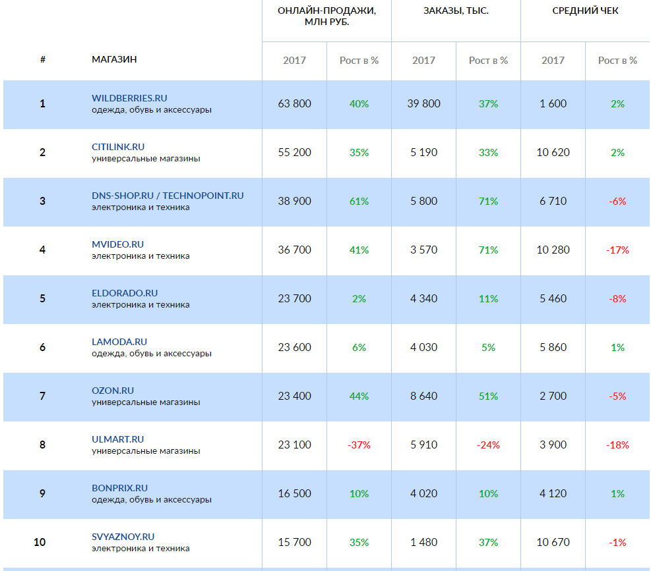651x571 pixels.
Task: Click Рост в % subheader under ЗАКАЗЫ
Action: click(488, 61)
